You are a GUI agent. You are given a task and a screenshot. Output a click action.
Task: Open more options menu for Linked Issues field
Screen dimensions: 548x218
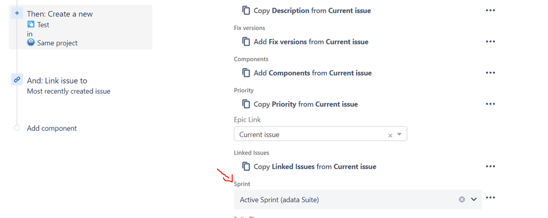tap(490, 167)
